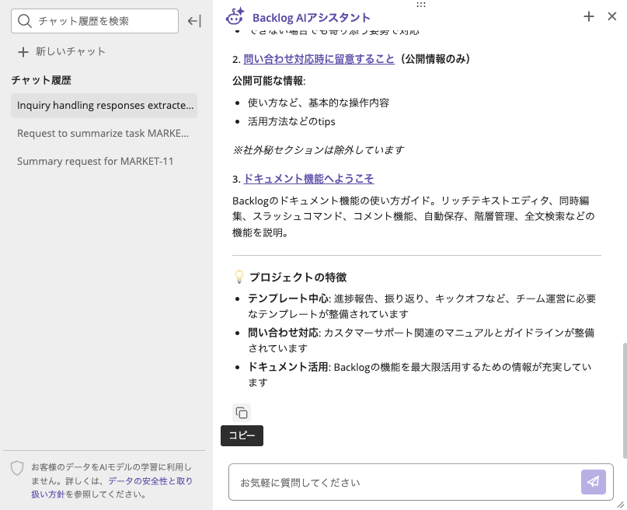Close the AI assistant panel

tap(611, 16)
